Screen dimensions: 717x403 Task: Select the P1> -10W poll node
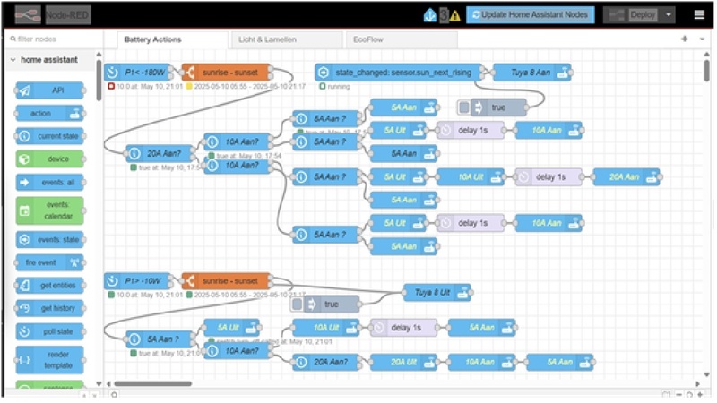[138, 281]
